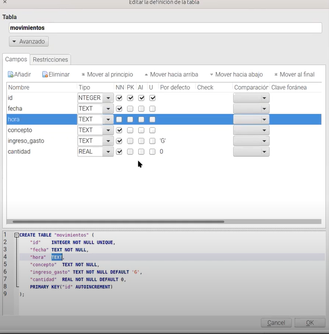329x334 pixels.
Task: Enable U for the hora field
Action: [152, 119]
